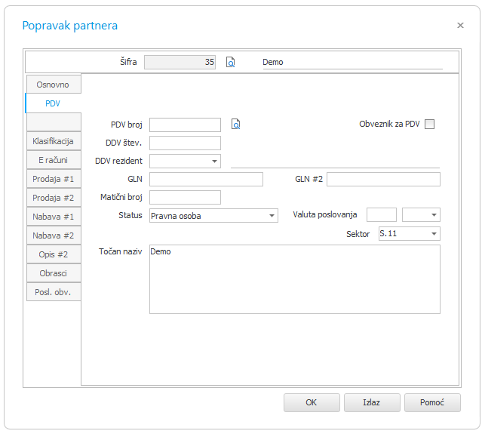482x431 pixels.
Task: Switch to Prodaja #2 tab
Action: [54, 198]
